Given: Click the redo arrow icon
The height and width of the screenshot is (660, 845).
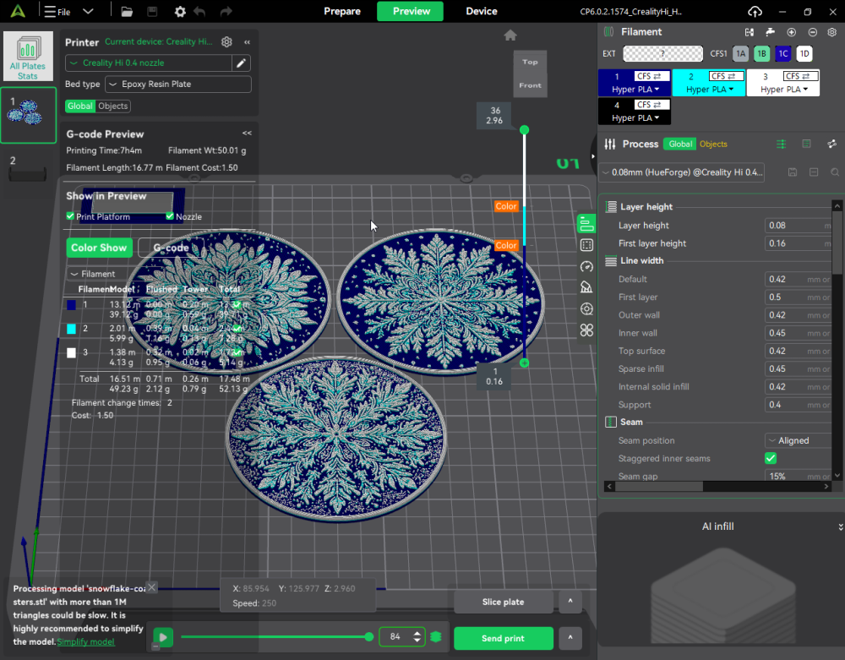Looking at the screenshot, I should coord(226,11).
